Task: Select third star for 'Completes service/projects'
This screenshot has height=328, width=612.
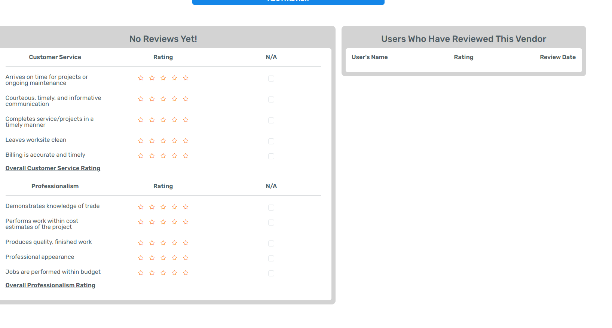Action: pyautogui.click(x=163, y=120)
